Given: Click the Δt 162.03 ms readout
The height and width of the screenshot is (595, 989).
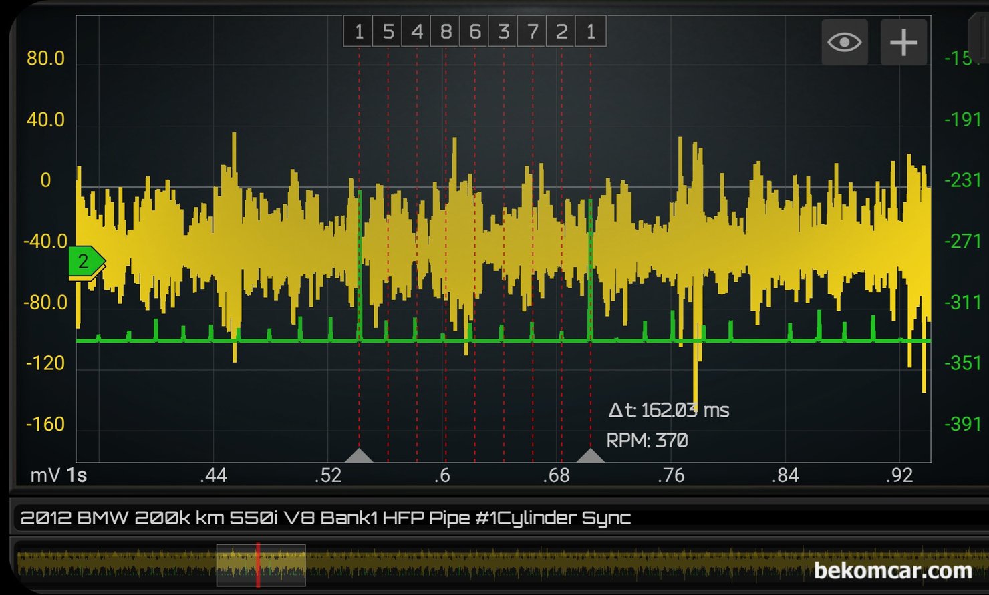Looking at the screenshot, I should [x=668, y=410].
